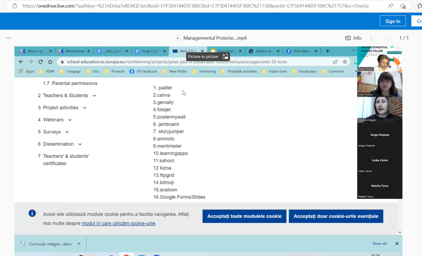The image size is (422, 256).
Task: Expand the Project activities section chevron
Action: coord(85,108)
